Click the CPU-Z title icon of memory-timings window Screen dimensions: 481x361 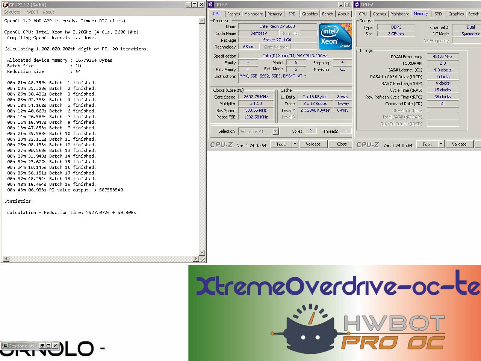357,5
